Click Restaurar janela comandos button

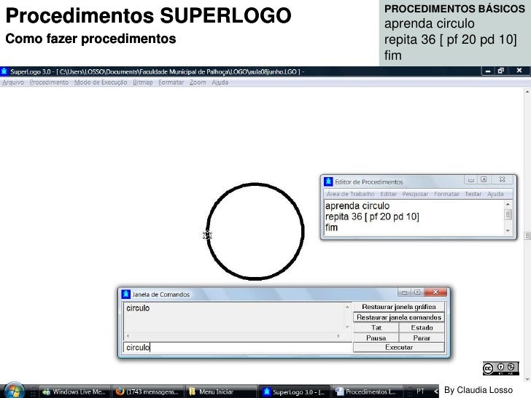coord(399,317)
